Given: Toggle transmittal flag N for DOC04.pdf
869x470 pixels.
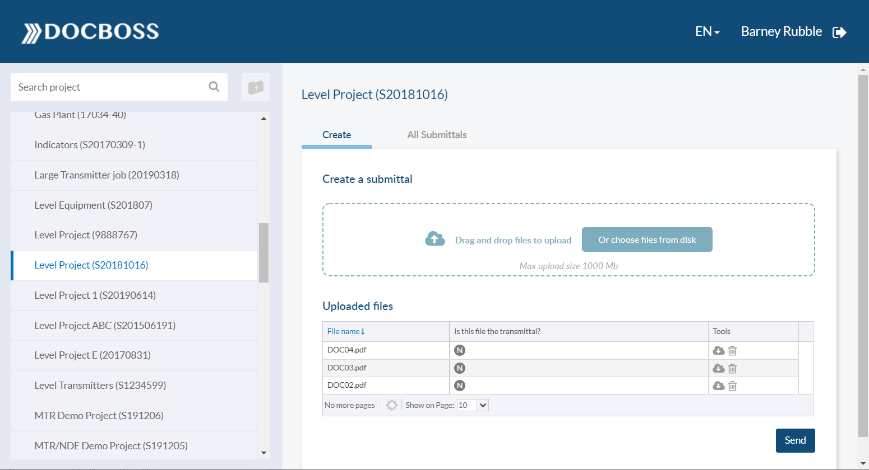Looking at the screenshot, I should coord(460,351).
